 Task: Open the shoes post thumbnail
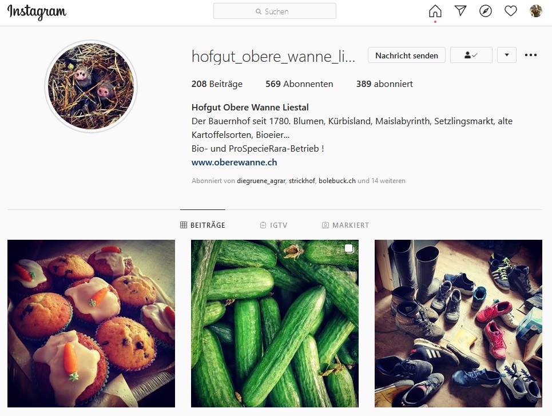[458, 323]
